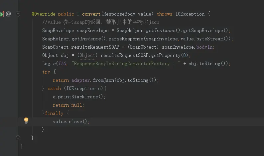This screenshot has width=264, height=156.
Task: Click the ResponseBodyToStringConverterFactory string literal
Action: [x=126, y=64]
